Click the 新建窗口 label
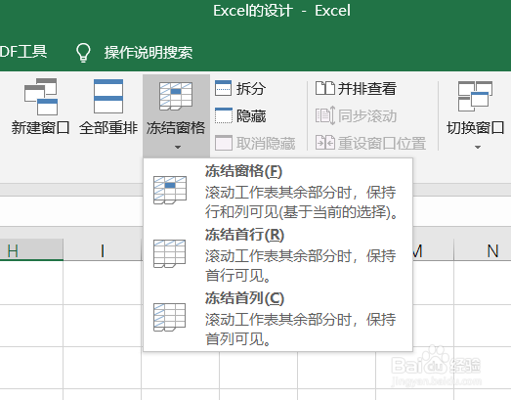This screenshot has width=511, height=400. point(40,127)
